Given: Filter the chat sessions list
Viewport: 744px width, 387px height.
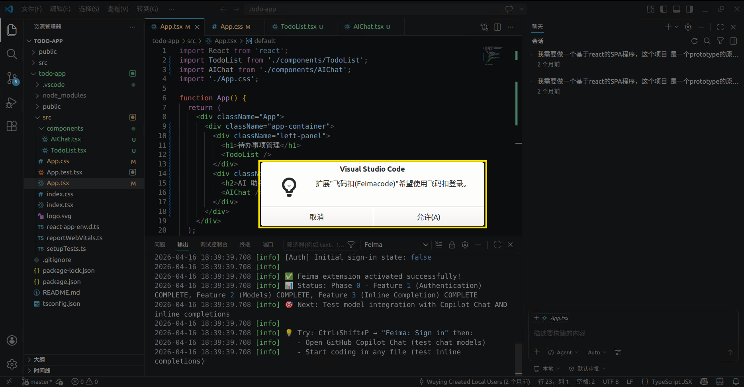Looking at the screenshot, I should pos(720,41).
